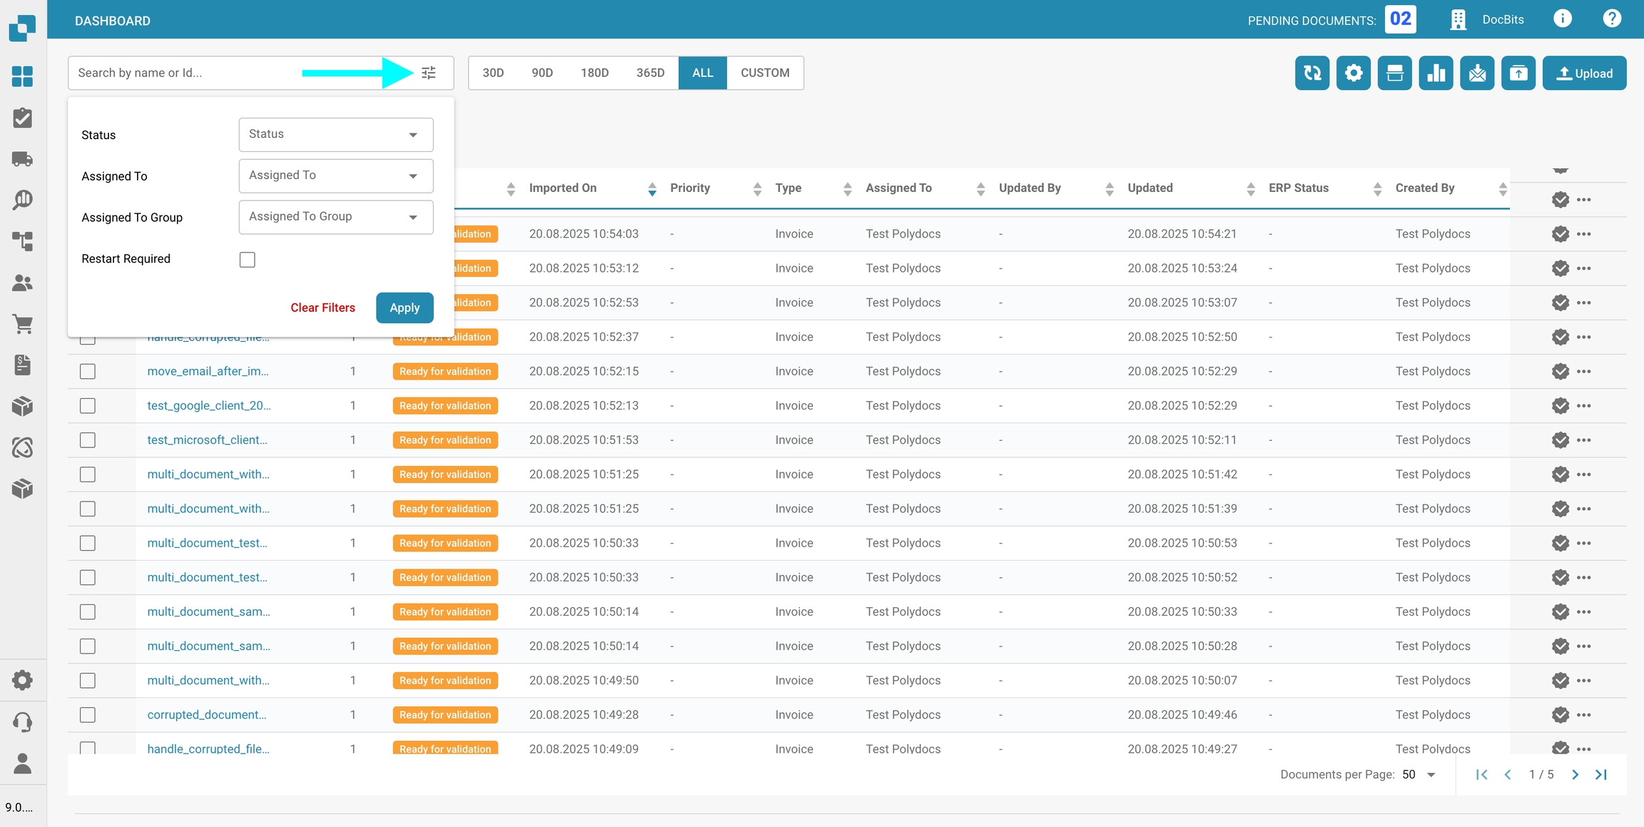1644x827 pixels.
Task: Open the truck delivery sidebar icon
Action: [x=23, y=159]
